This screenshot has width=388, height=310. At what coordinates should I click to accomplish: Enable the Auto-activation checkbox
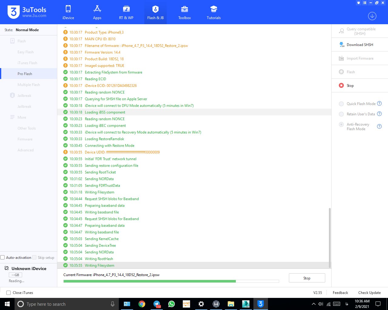point(3,258)
